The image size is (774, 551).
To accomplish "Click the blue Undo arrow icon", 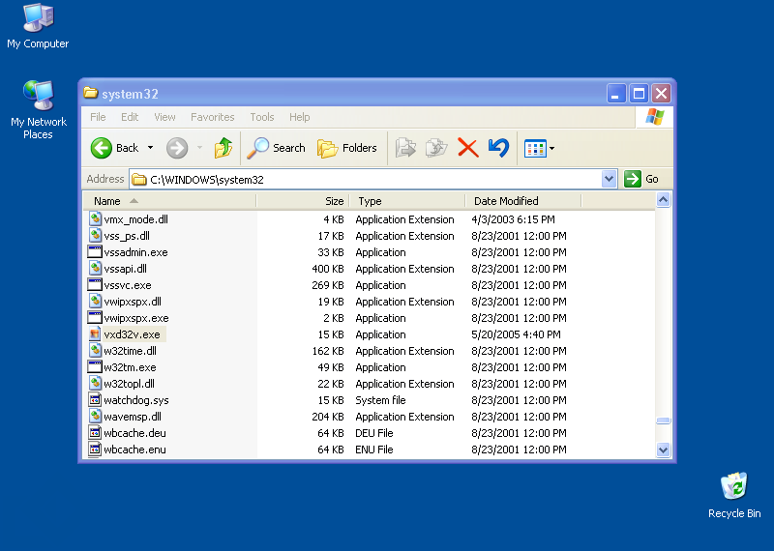I will (x=498, y=148).
